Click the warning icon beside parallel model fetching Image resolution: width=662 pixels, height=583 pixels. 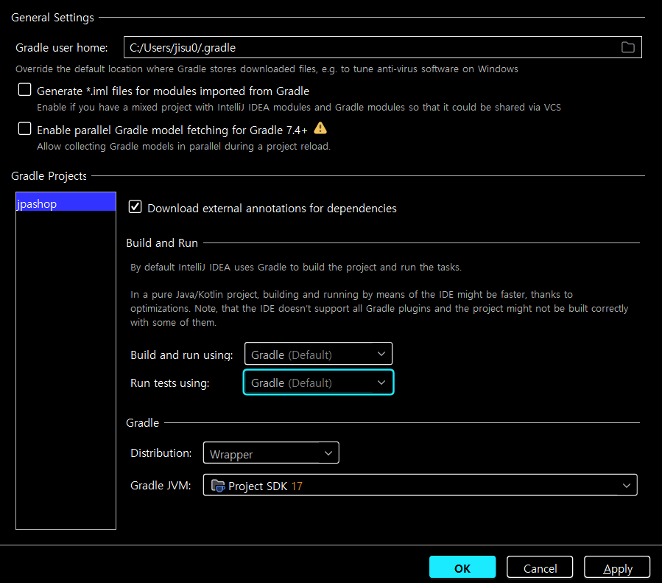[320, 128]
